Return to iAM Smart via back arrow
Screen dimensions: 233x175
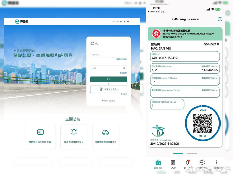(x=157, y=12)
